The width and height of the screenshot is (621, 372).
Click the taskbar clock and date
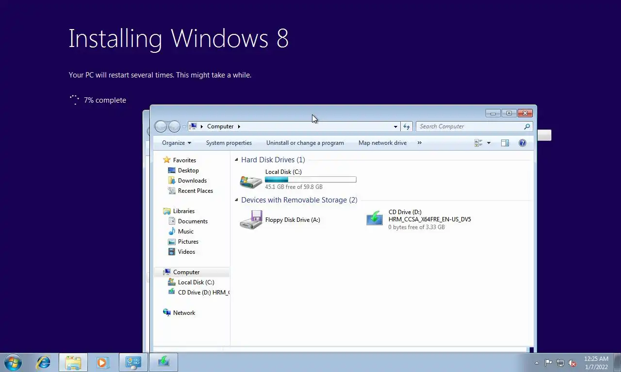[596, 363]
